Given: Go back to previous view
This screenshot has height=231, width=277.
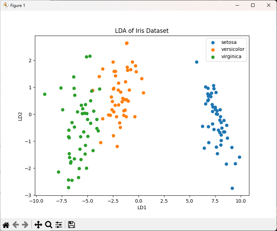Looking at the screenshot, I should tap(16, 225).
